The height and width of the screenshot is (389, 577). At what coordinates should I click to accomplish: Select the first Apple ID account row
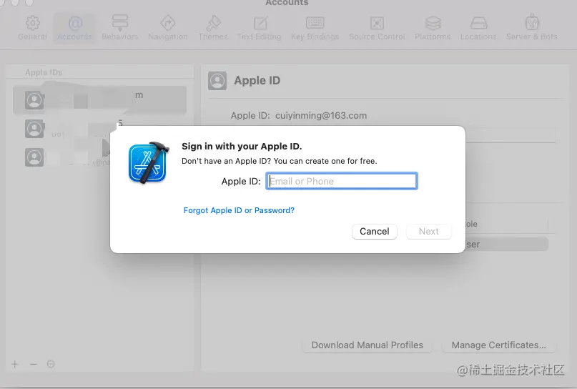coord(99,99)
